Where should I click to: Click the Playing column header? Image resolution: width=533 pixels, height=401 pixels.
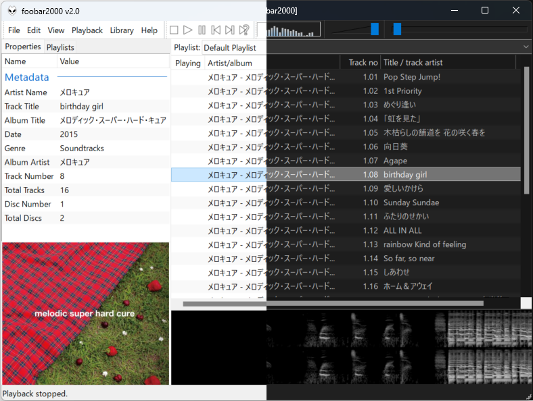click(x=188, y=63)
